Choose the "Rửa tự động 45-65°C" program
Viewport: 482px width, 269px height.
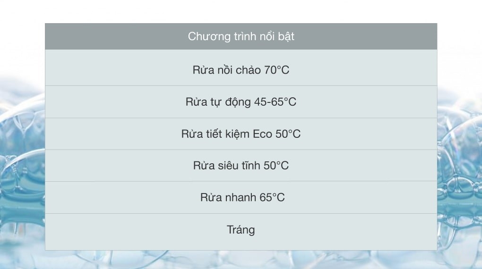click(x=241, y=102)
